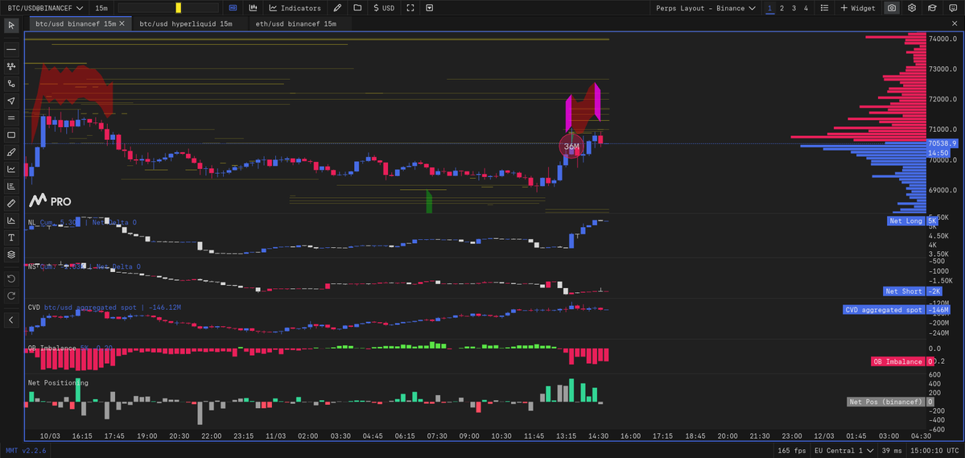Click the OB Imbalance pane legend
Viewport: 965px width, 458px height.
pyautogui.click(x=70, y=348)
